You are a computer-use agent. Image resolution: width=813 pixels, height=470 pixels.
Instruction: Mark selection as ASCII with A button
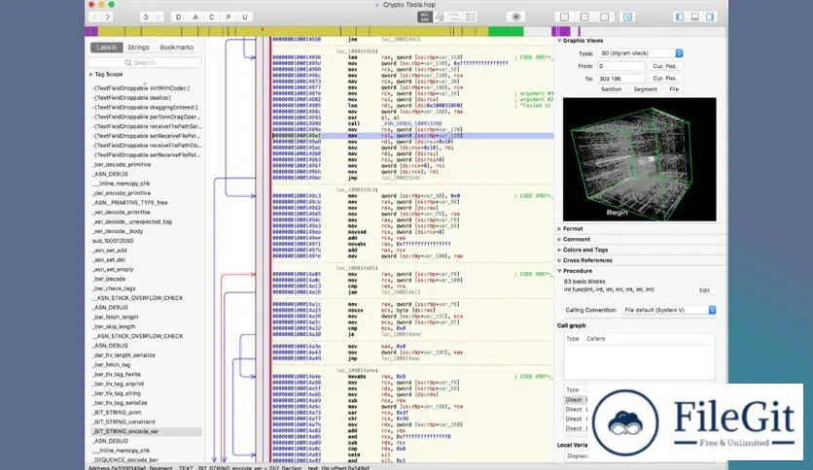pos(195,17)
